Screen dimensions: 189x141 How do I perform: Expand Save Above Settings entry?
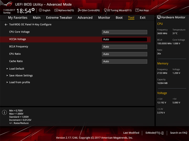point(21,75)
